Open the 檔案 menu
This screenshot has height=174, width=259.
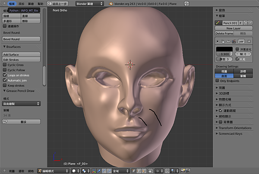coord(12,3)
